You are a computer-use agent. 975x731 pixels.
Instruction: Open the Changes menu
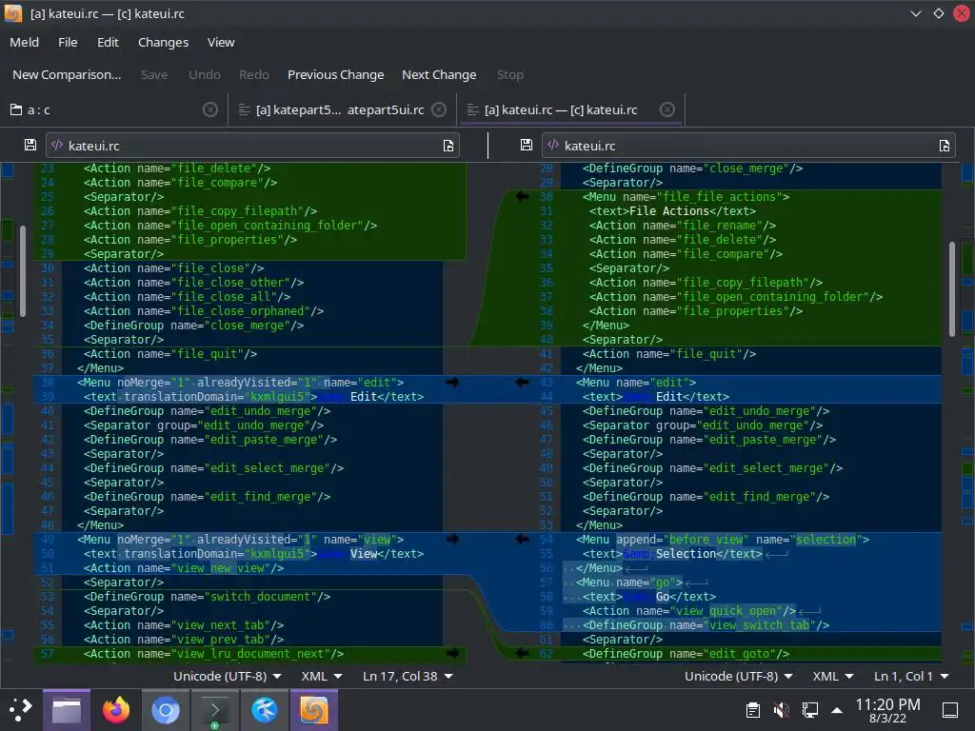click(x=163, y=42)
